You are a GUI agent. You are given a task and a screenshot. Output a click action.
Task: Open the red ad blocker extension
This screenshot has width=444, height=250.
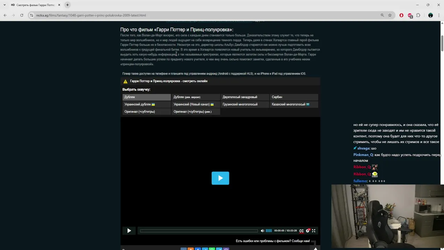[x=401, y=15]
